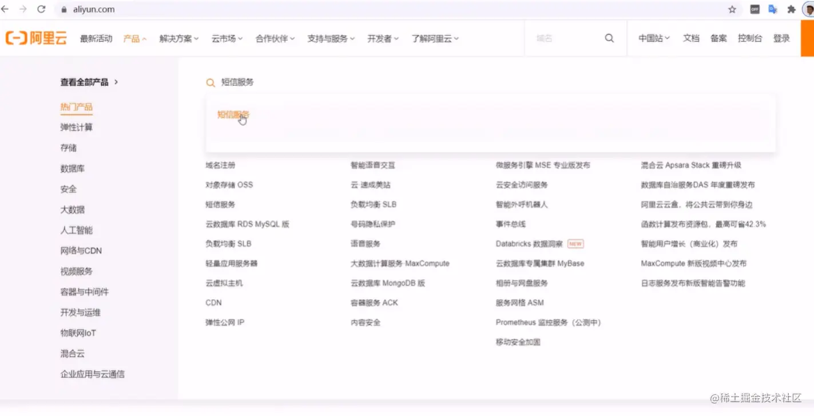Open the translate extension icon
This screenshot has height=416, width=814.
(773, 9)
